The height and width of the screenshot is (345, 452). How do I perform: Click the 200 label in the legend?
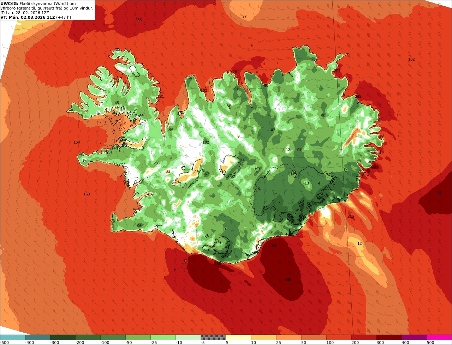pos(355,343)
